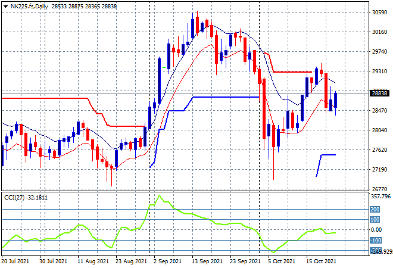Click the 28040 price scale label
Image resolution: width=393 pixels, height=268 pixels.
pos(379,130)
